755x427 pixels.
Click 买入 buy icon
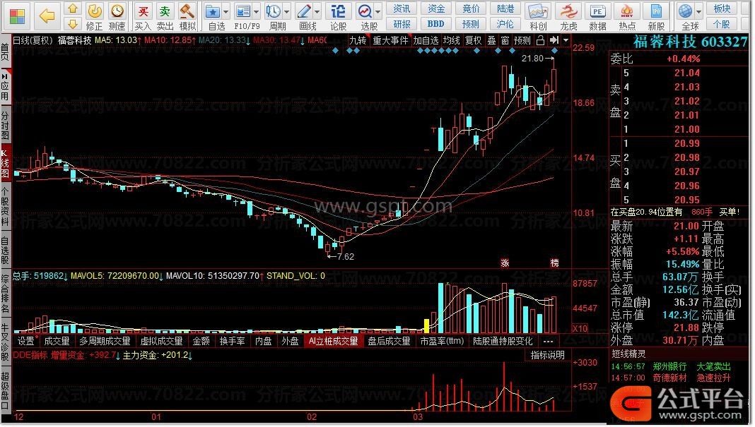(x=143, y=16)
